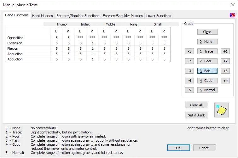238x158 pixels.
Task: Click the Adduction row label
Action: point(15,59)
